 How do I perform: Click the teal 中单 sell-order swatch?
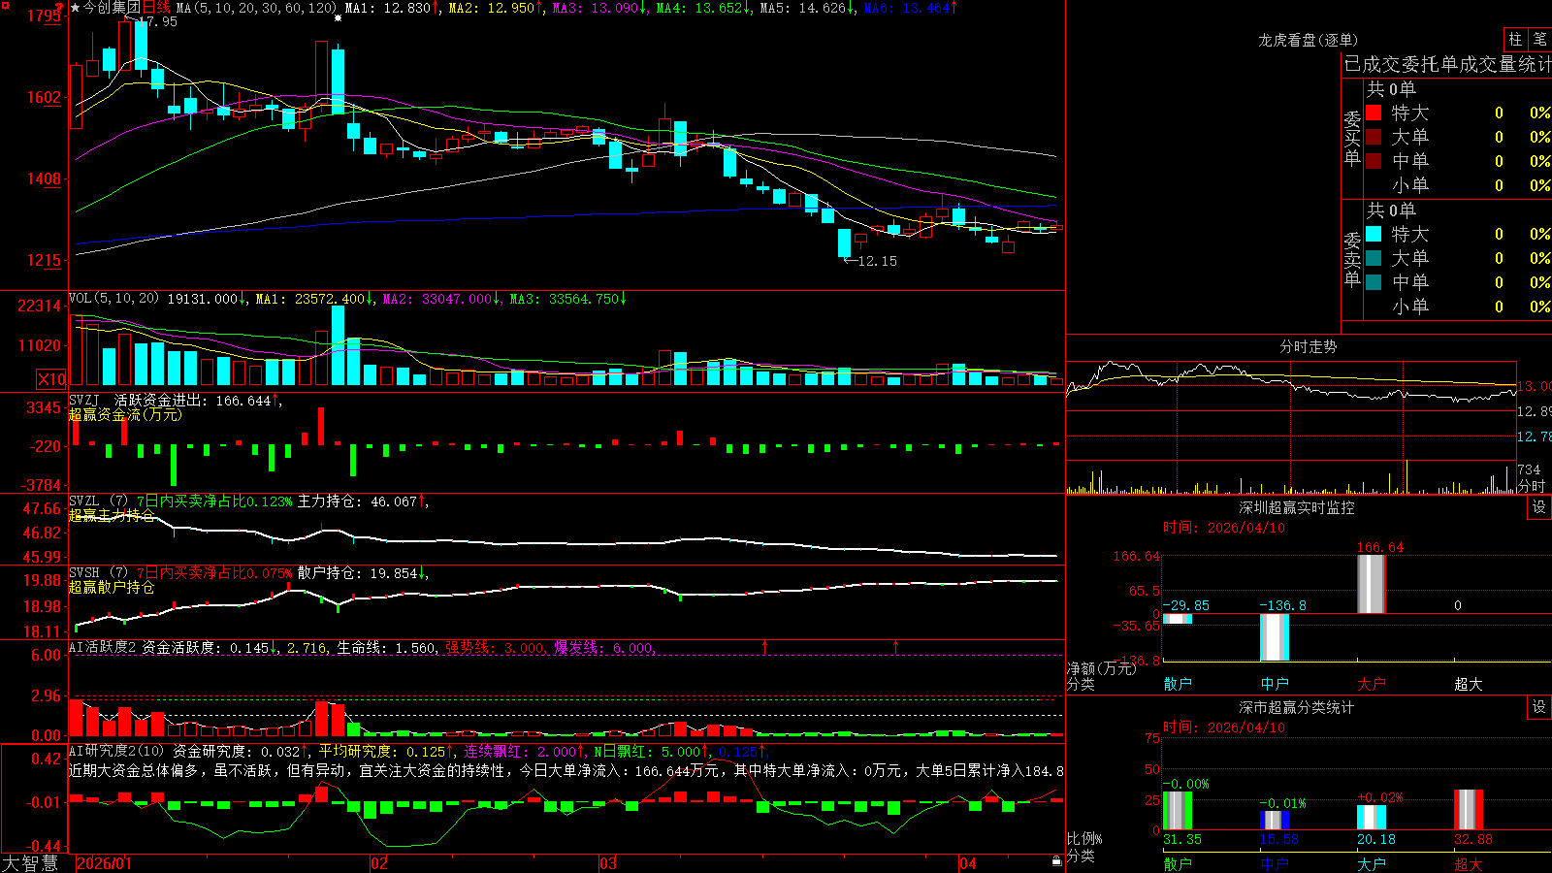pyautogui.click(x=1374, y=282)
